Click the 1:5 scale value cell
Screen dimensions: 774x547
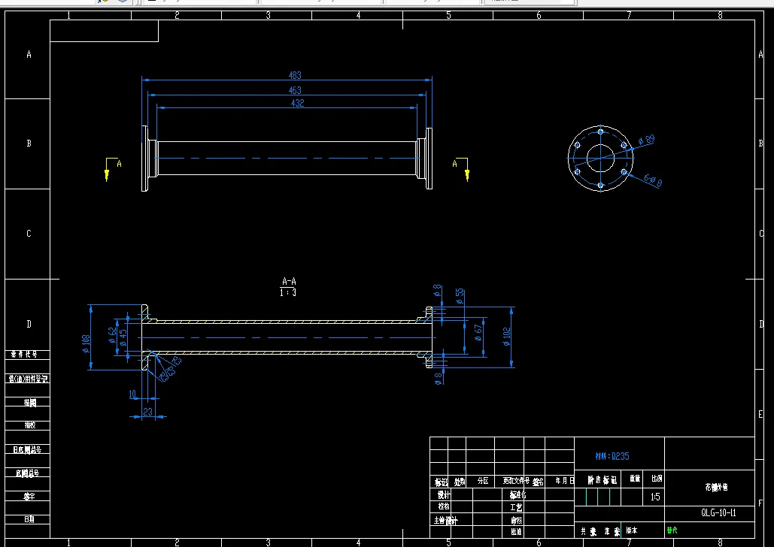tap(655, 497)
